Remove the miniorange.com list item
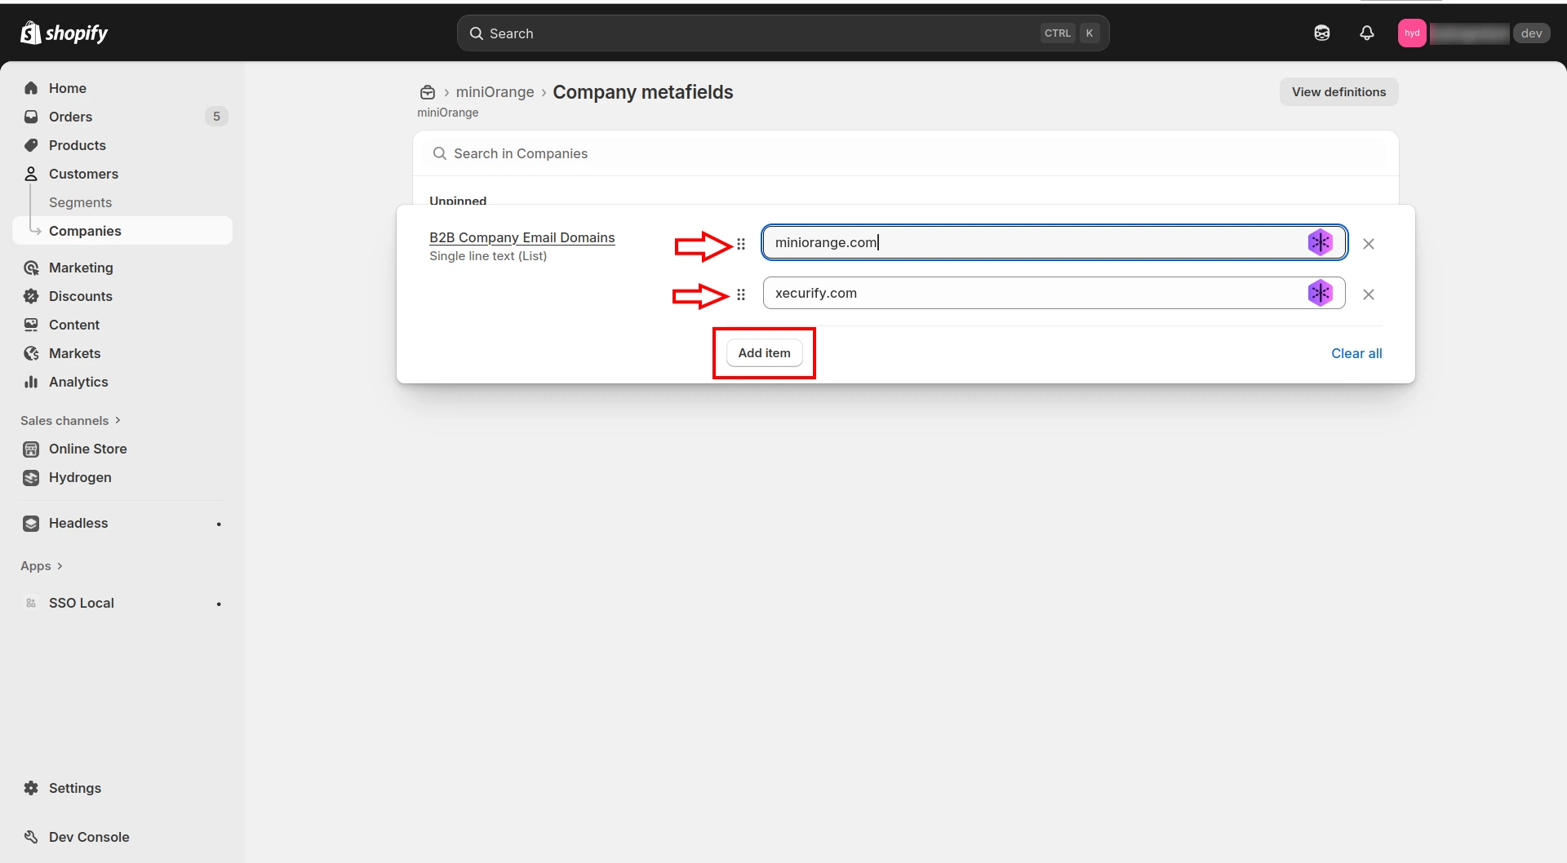 (x=1369, y=244)
